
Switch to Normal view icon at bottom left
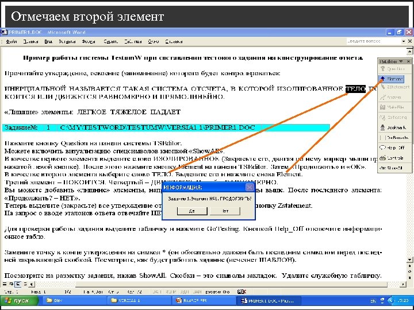tap(5, 284)
